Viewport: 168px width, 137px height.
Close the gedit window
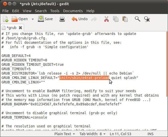click(5, 4)
